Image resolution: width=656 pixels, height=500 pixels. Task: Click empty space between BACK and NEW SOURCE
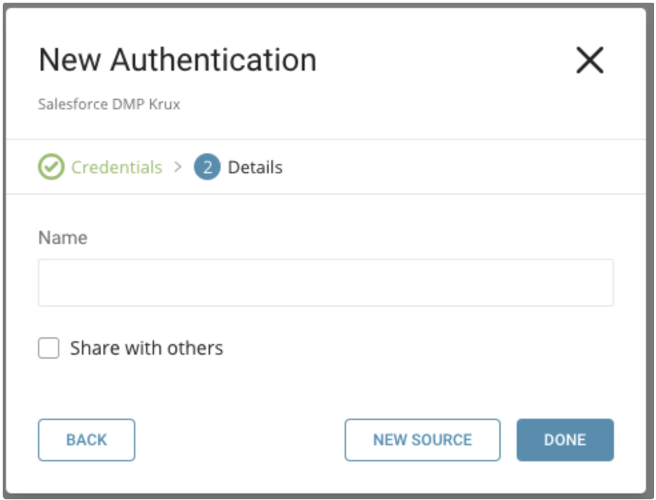pos(240,440)
